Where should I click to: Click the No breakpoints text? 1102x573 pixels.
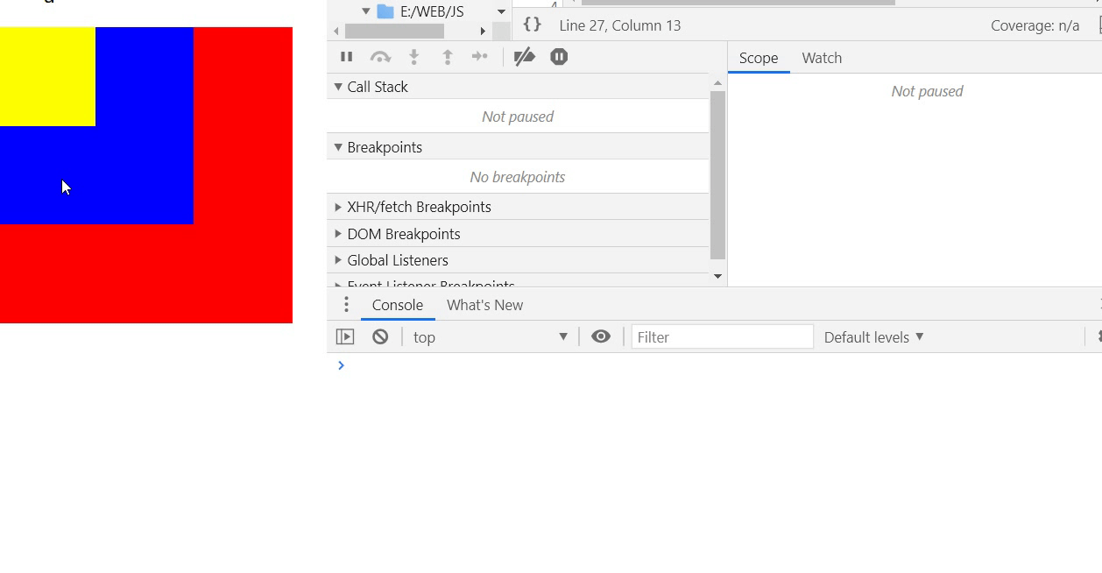518,177
